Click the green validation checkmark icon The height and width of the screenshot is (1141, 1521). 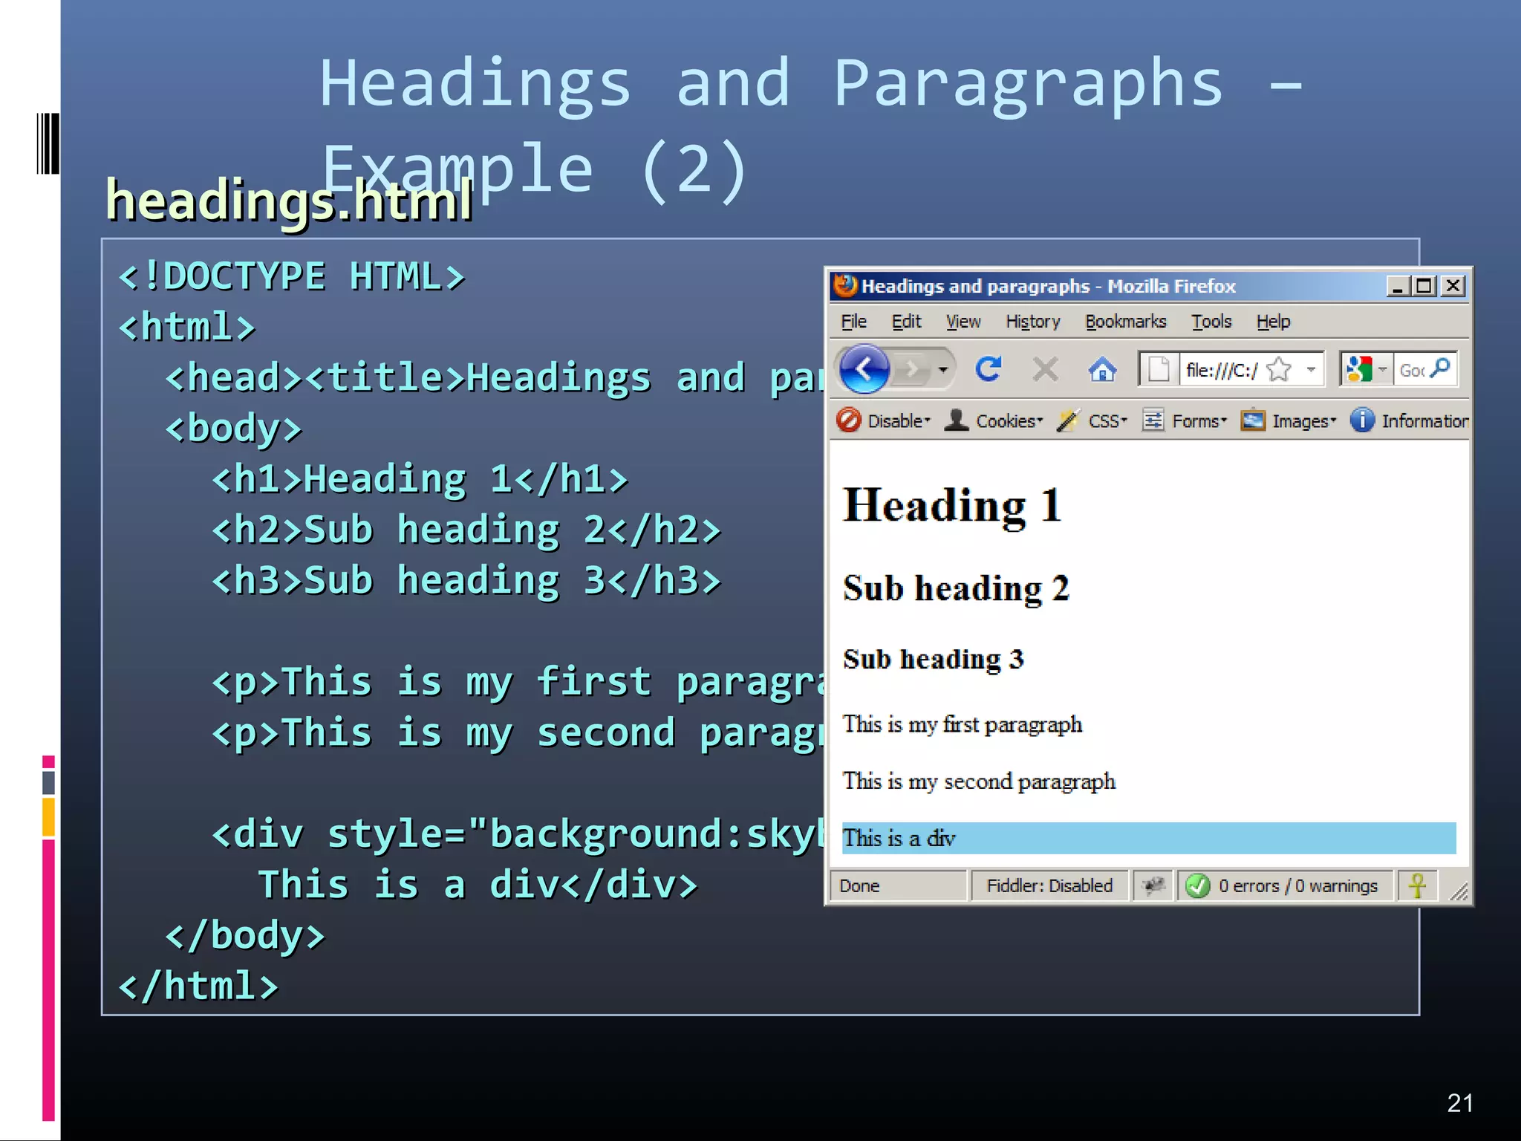click(x=1197, y=885)
